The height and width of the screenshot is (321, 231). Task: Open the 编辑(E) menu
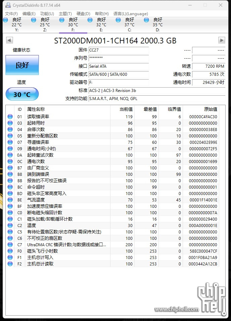pyautogui.click(x=29, y=14)
